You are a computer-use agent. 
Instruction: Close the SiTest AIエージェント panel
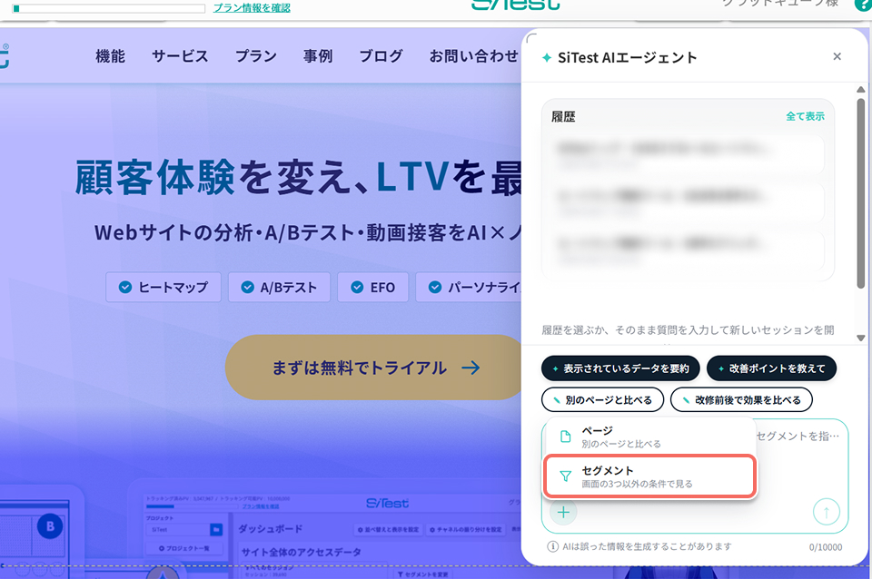tap(837, 56)
